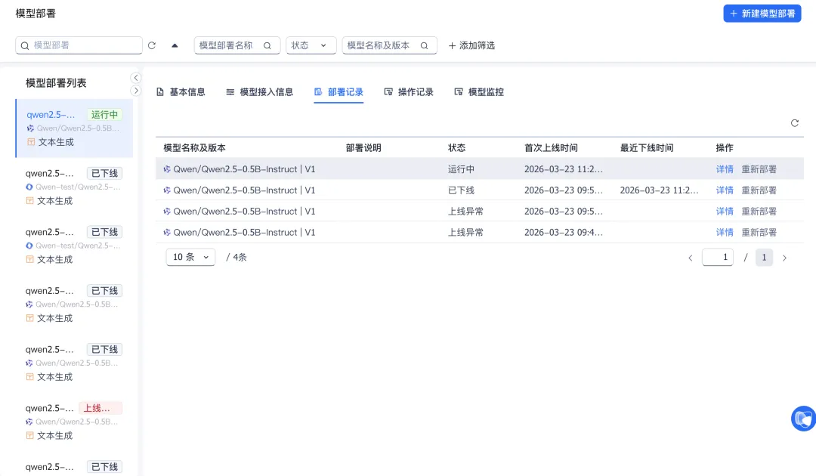Click refresh icon next to 模型部署 search box
The image size is (816, 476).
coord(152,45)
